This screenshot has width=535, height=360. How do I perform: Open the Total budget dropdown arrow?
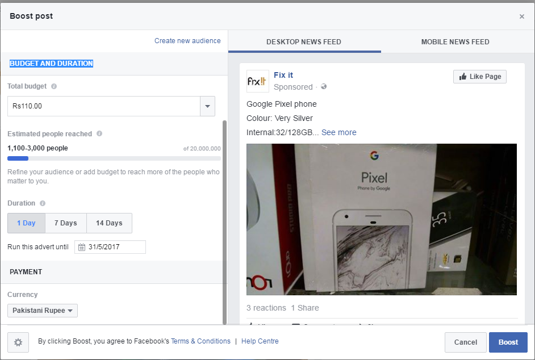(x=207, y=106)
